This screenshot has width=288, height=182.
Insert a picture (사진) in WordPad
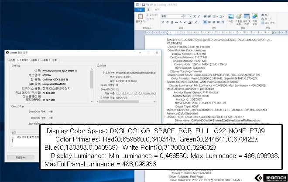pos(231,18)
